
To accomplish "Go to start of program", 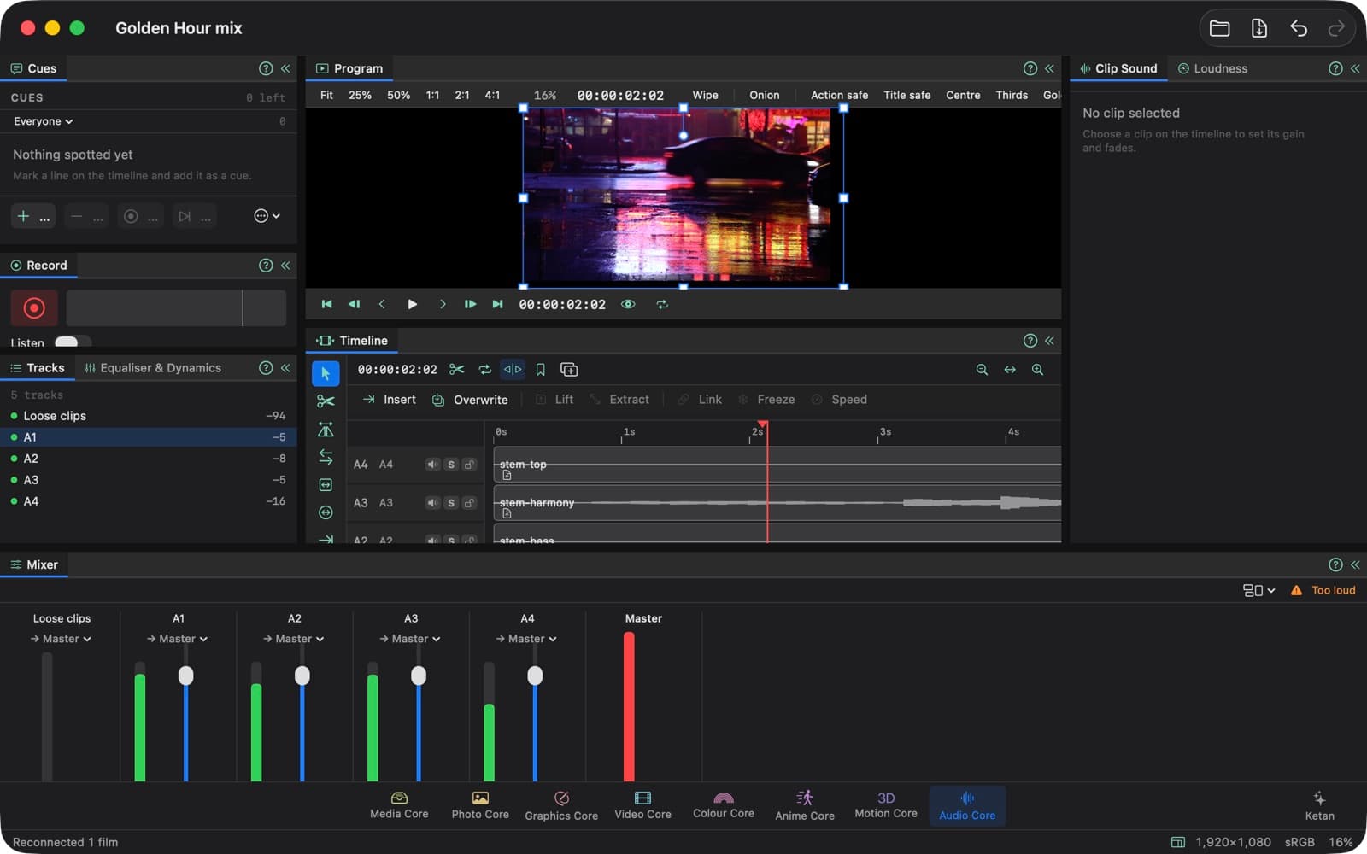I will [326, 304].
